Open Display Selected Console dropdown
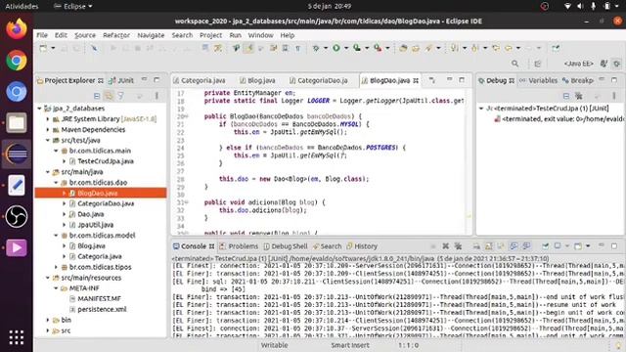The height and width of the screenshot is (352, 626). coord(567,246)
